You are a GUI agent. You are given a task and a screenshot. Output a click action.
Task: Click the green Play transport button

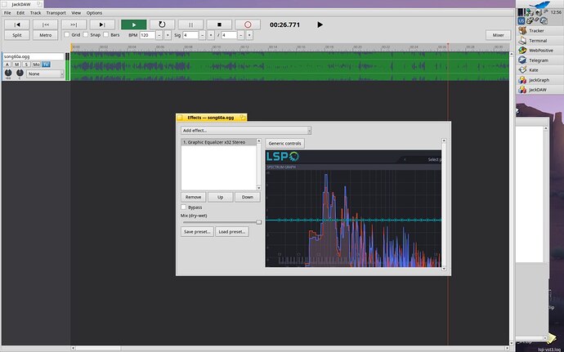[134, 25]
